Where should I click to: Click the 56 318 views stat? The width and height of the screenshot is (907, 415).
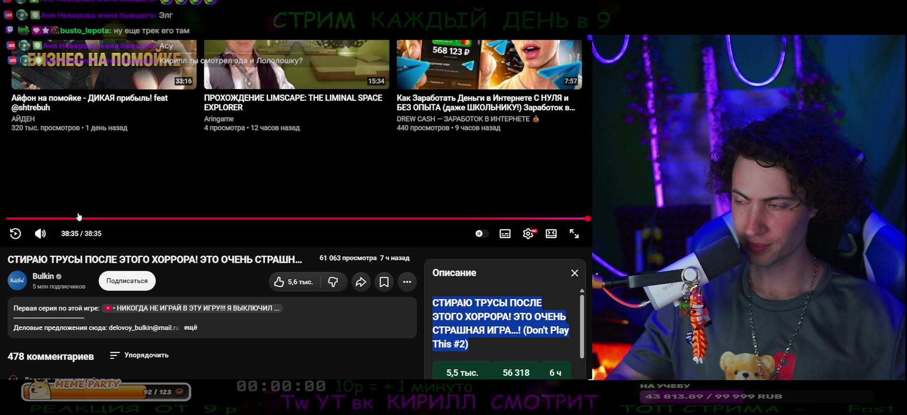(x=516, y=373)
